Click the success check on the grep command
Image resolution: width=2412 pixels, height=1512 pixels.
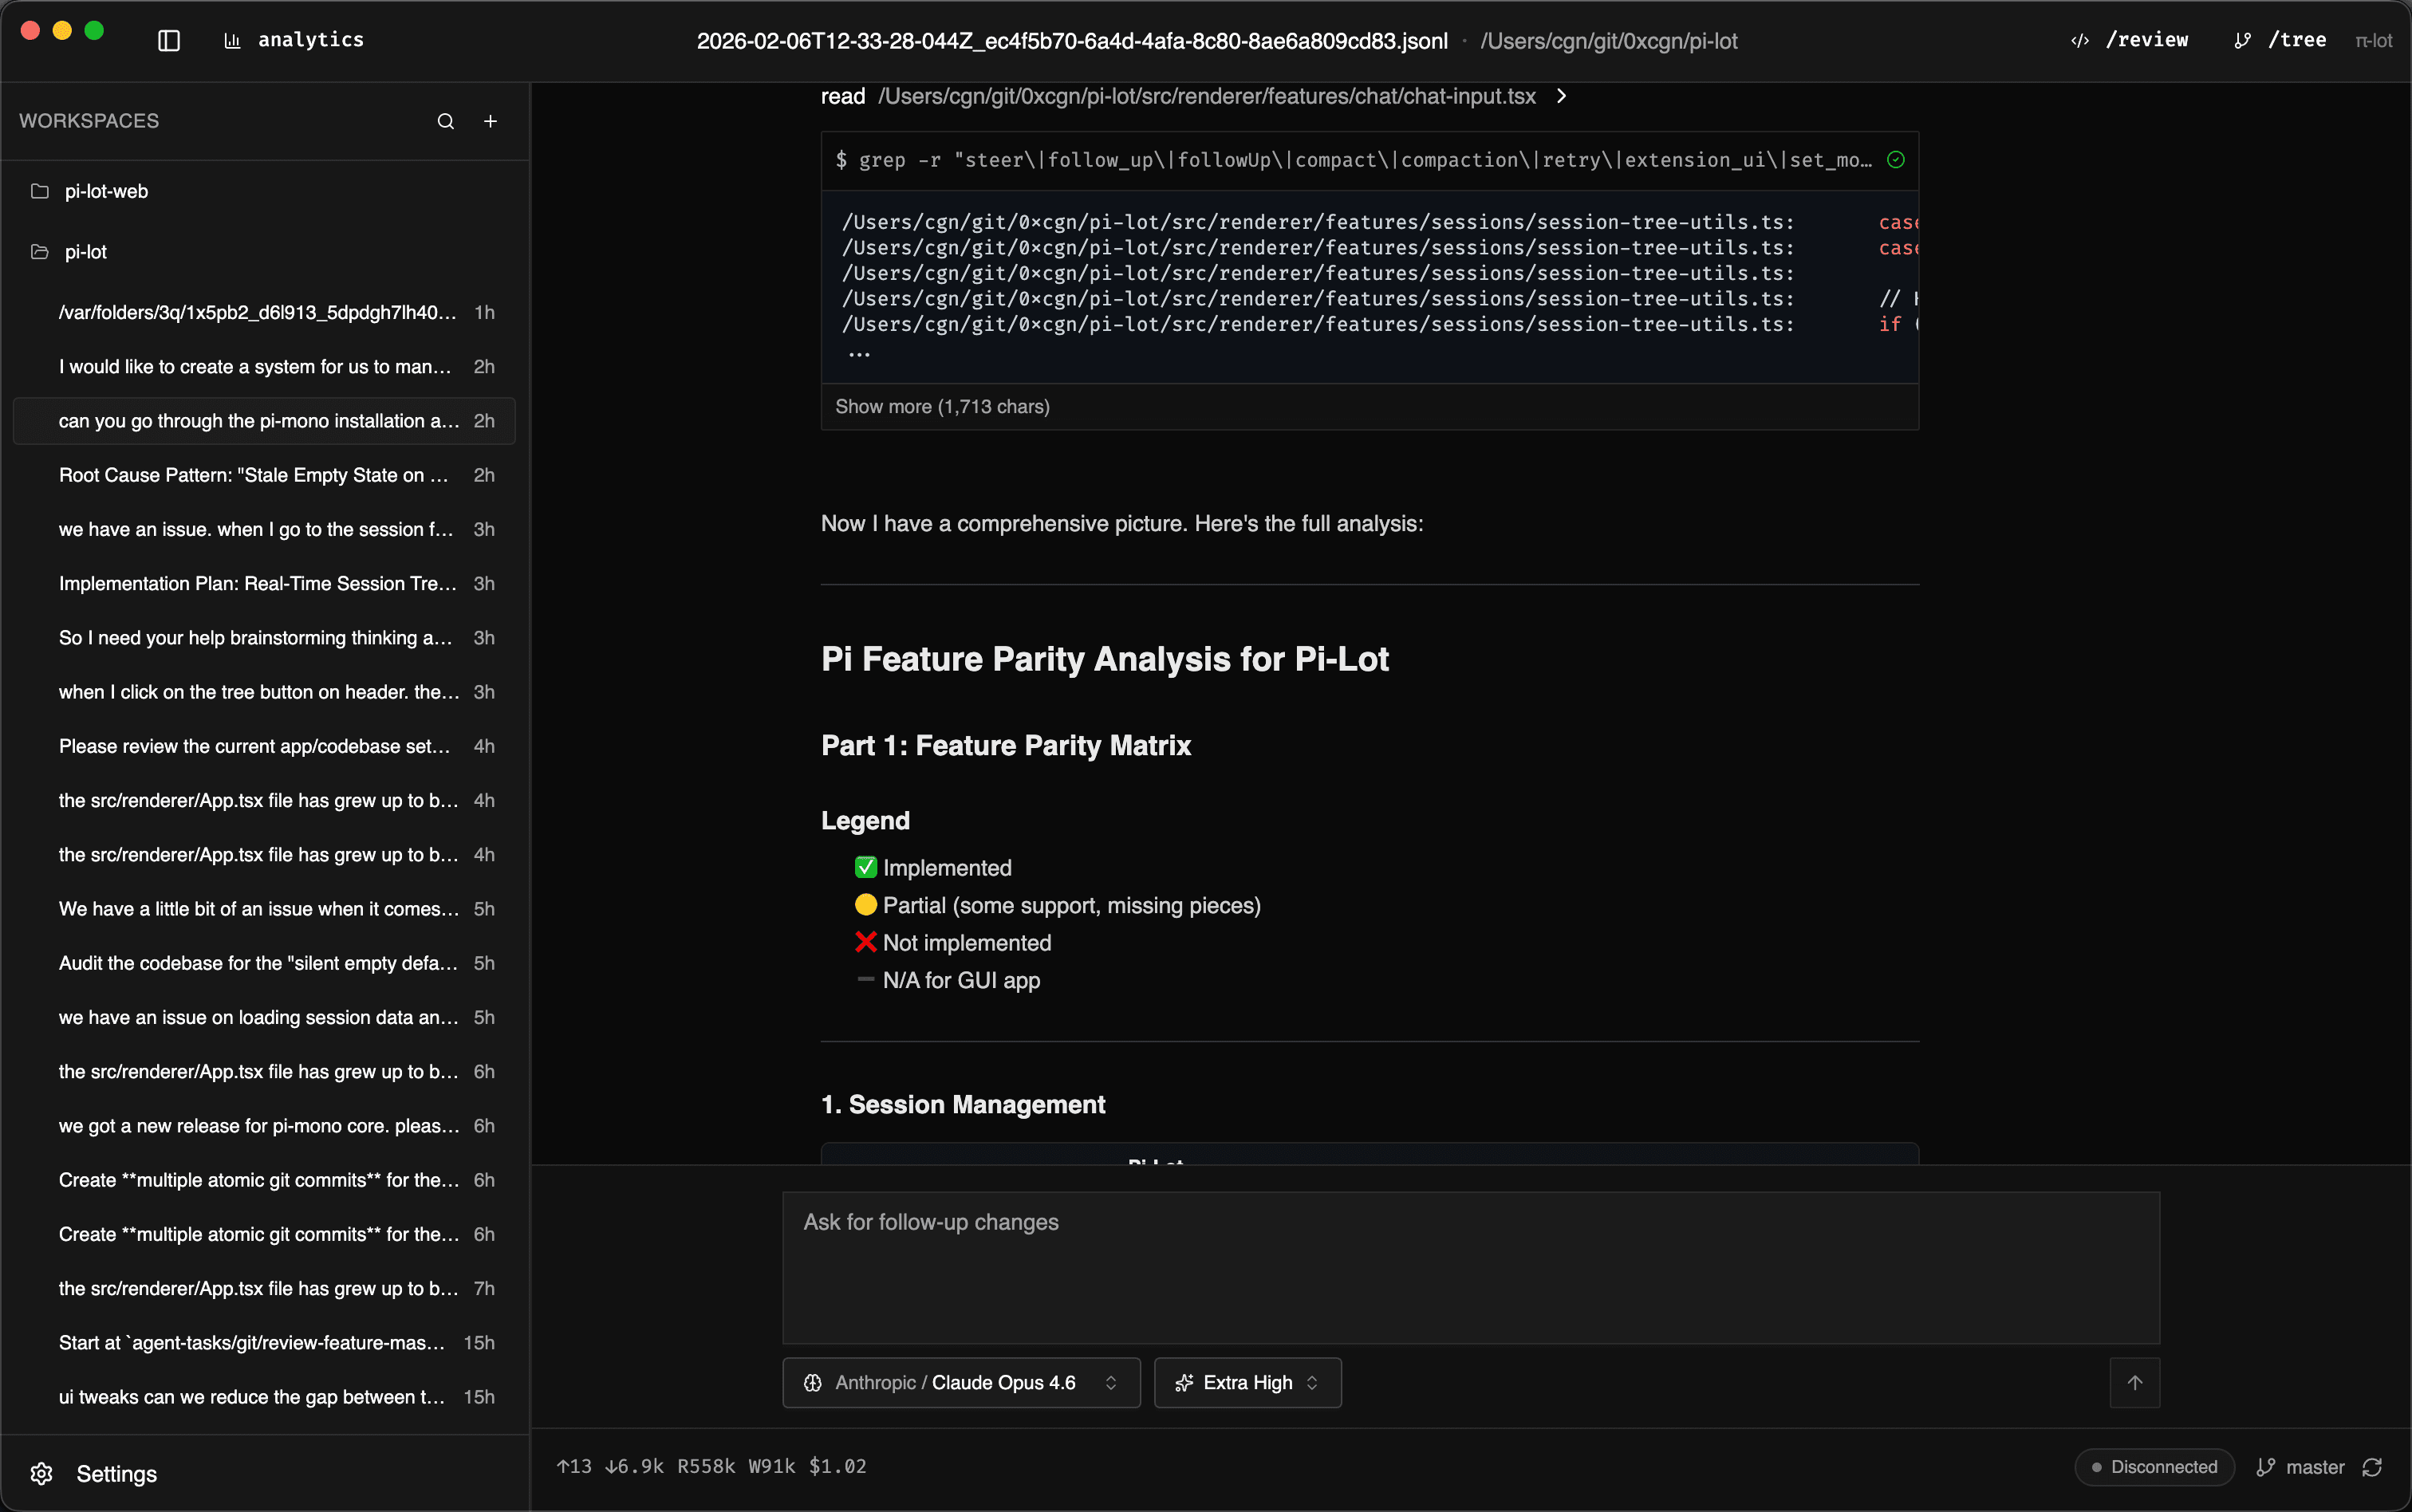tap(1896, 160)
